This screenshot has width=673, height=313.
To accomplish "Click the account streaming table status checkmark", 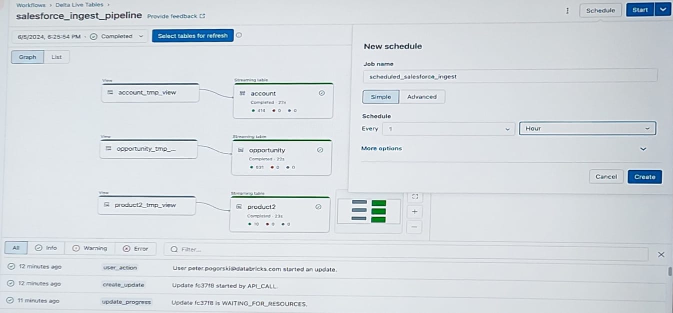I will click(321, 93).
